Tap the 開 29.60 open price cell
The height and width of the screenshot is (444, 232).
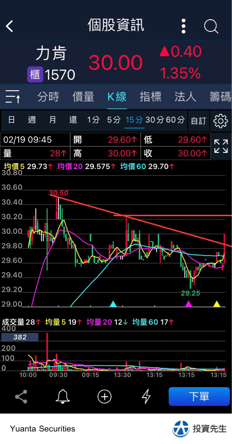[105, 140]
